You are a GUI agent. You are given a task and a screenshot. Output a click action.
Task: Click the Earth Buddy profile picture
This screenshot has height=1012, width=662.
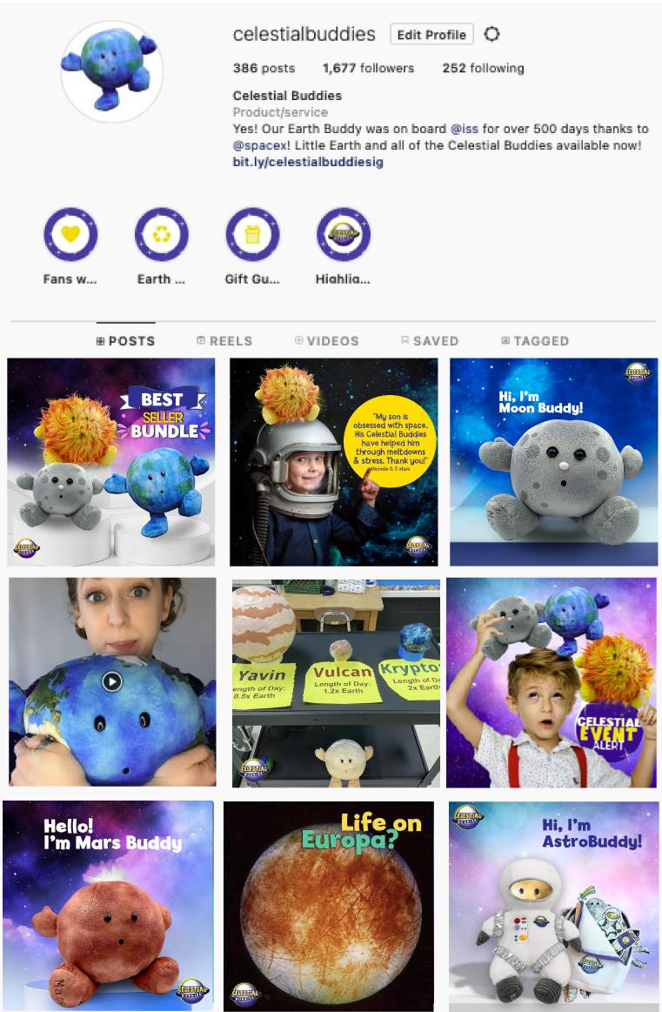(x=111, y=71)
